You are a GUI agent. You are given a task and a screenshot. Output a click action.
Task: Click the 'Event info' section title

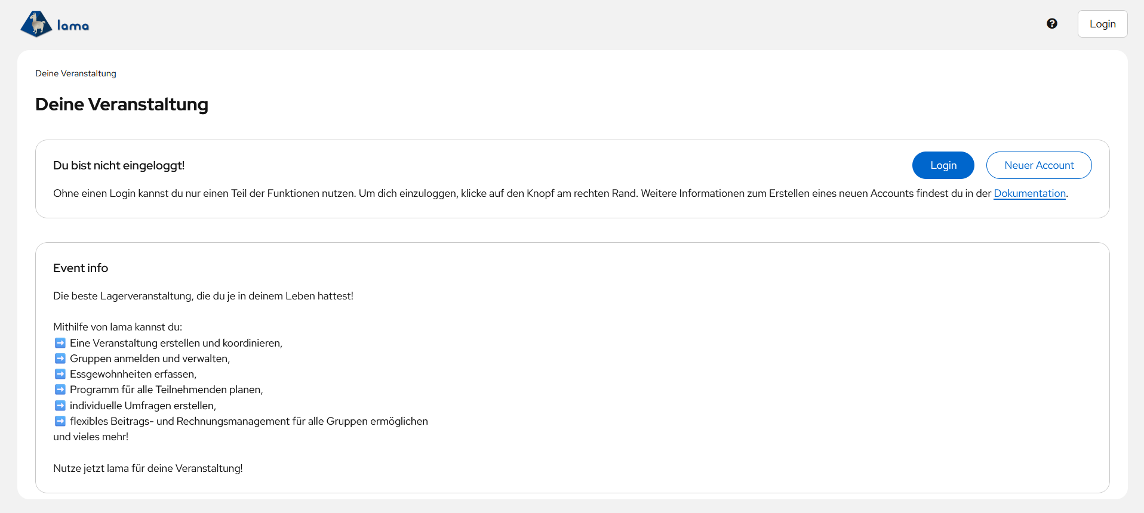[x=81, y=268]
